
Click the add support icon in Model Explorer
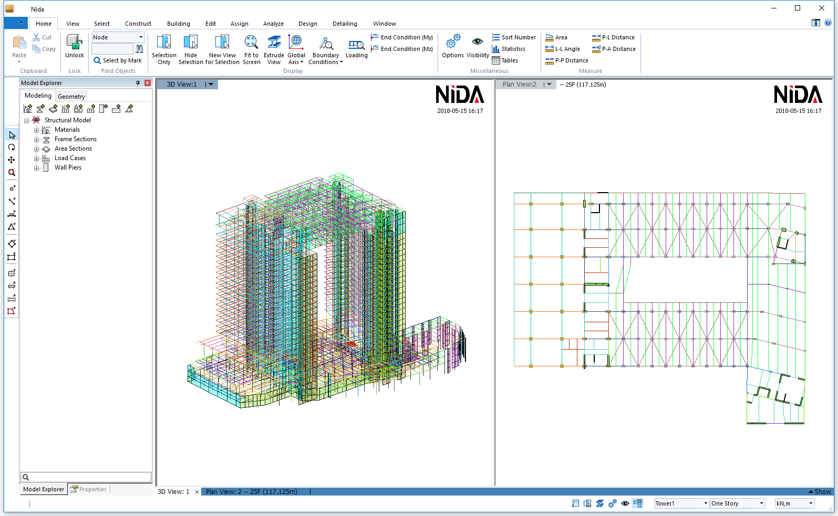click(x=129, y=109)
